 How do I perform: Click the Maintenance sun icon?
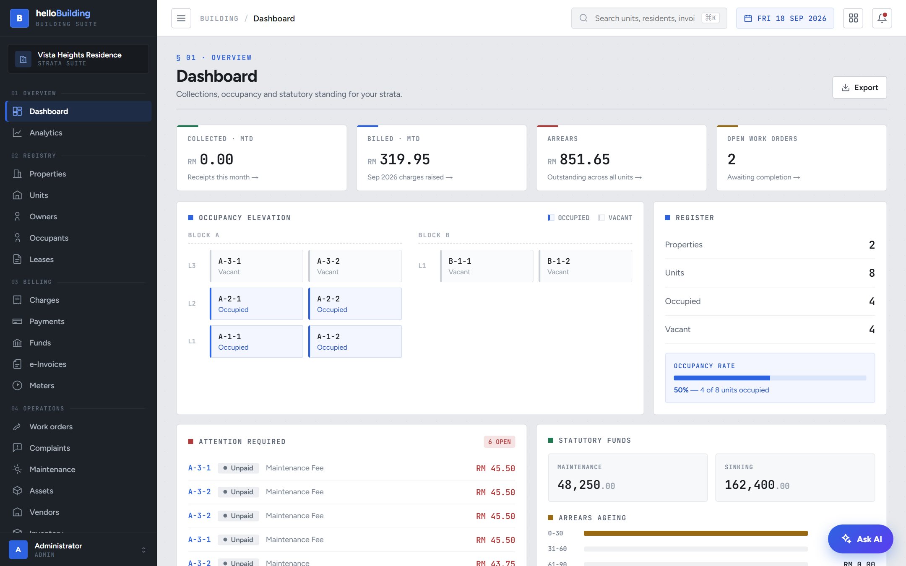tap(17, 469)
